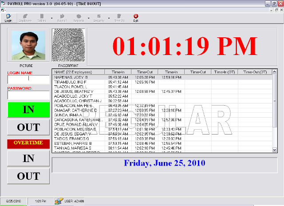Expand the Security dropdown arrow
The image size is (284, 206).
tap(109, 18)
